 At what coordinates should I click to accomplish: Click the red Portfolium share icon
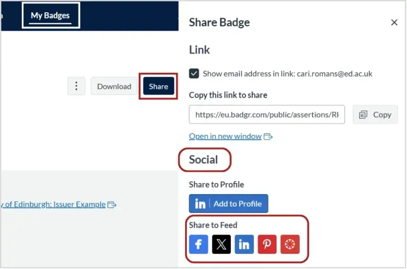289,244
